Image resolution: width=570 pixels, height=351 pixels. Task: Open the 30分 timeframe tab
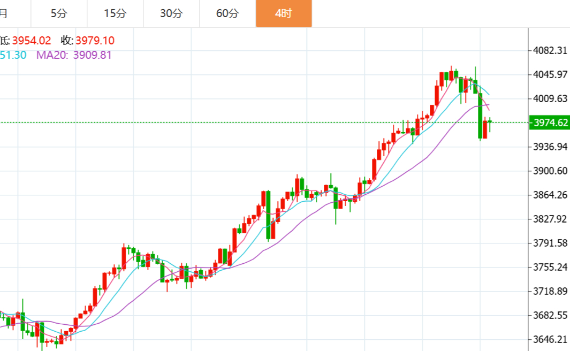tap(171, 13)
